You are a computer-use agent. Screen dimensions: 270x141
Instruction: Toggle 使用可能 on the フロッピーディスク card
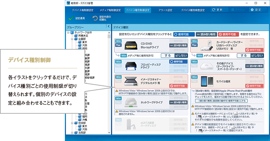[x=178, y=62]
